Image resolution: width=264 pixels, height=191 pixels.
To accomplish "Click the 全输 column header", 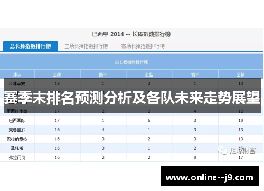I will pyautogui.click(x=241, y=74).
